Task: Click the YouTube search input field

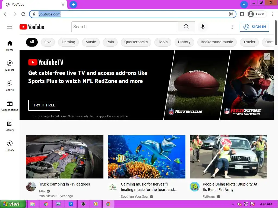Action: pyautogui.click(x=125, y=27)
